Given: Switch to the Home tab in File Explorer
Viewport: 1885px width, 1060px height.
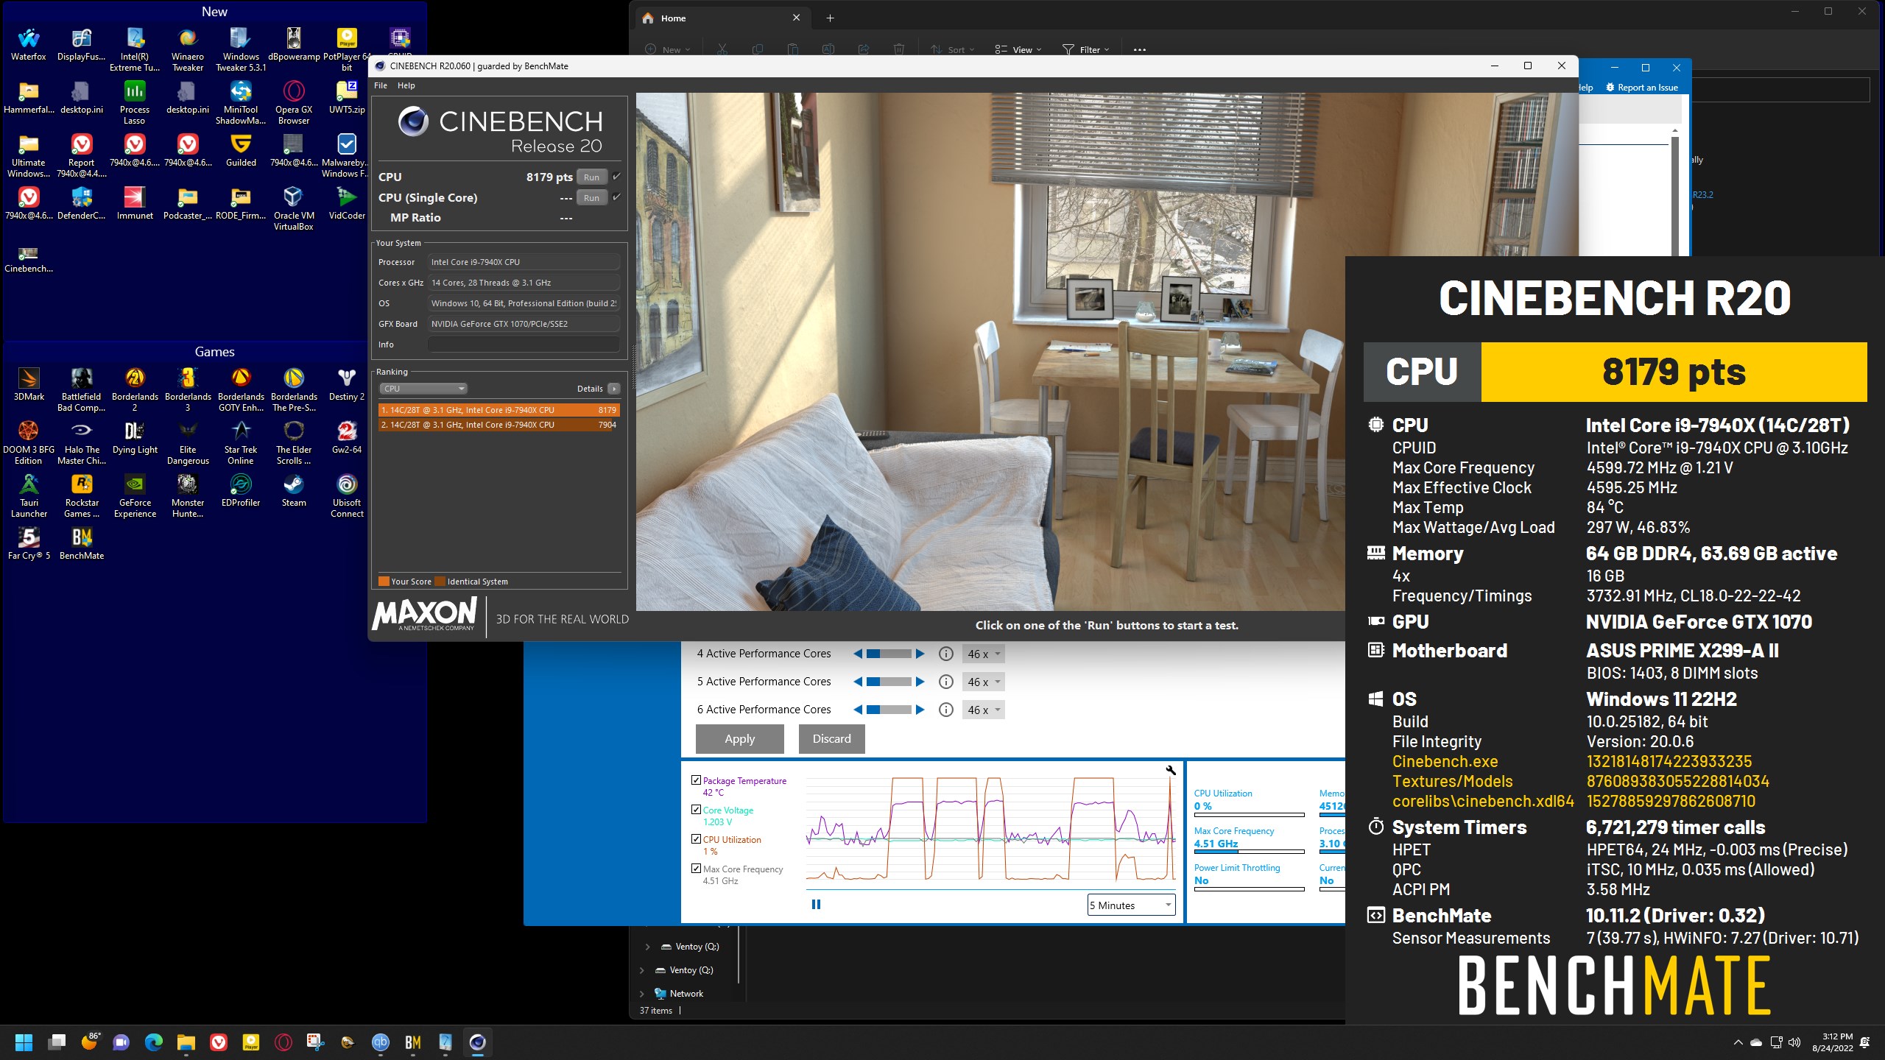Looking at the screenshot, I should click(x=722, y=18).
